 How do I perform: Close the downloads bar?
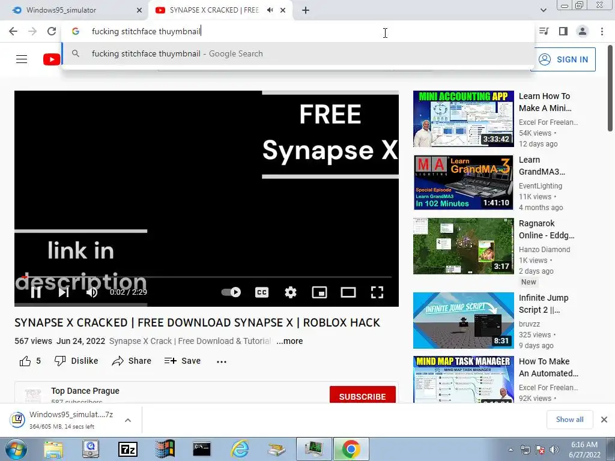(604, 420)
